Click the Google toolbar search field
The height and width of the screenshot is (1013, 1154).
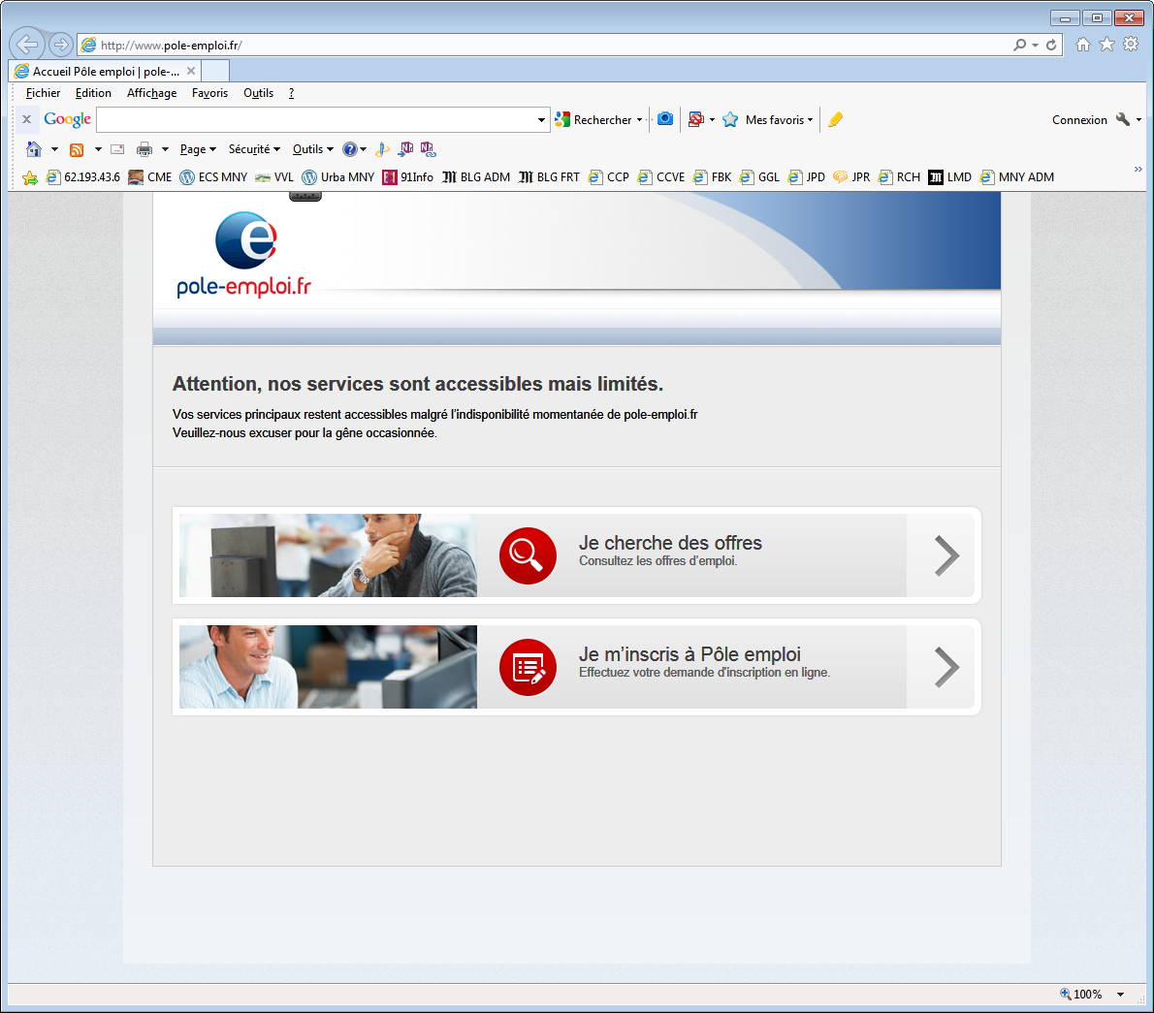pos(316,120)
